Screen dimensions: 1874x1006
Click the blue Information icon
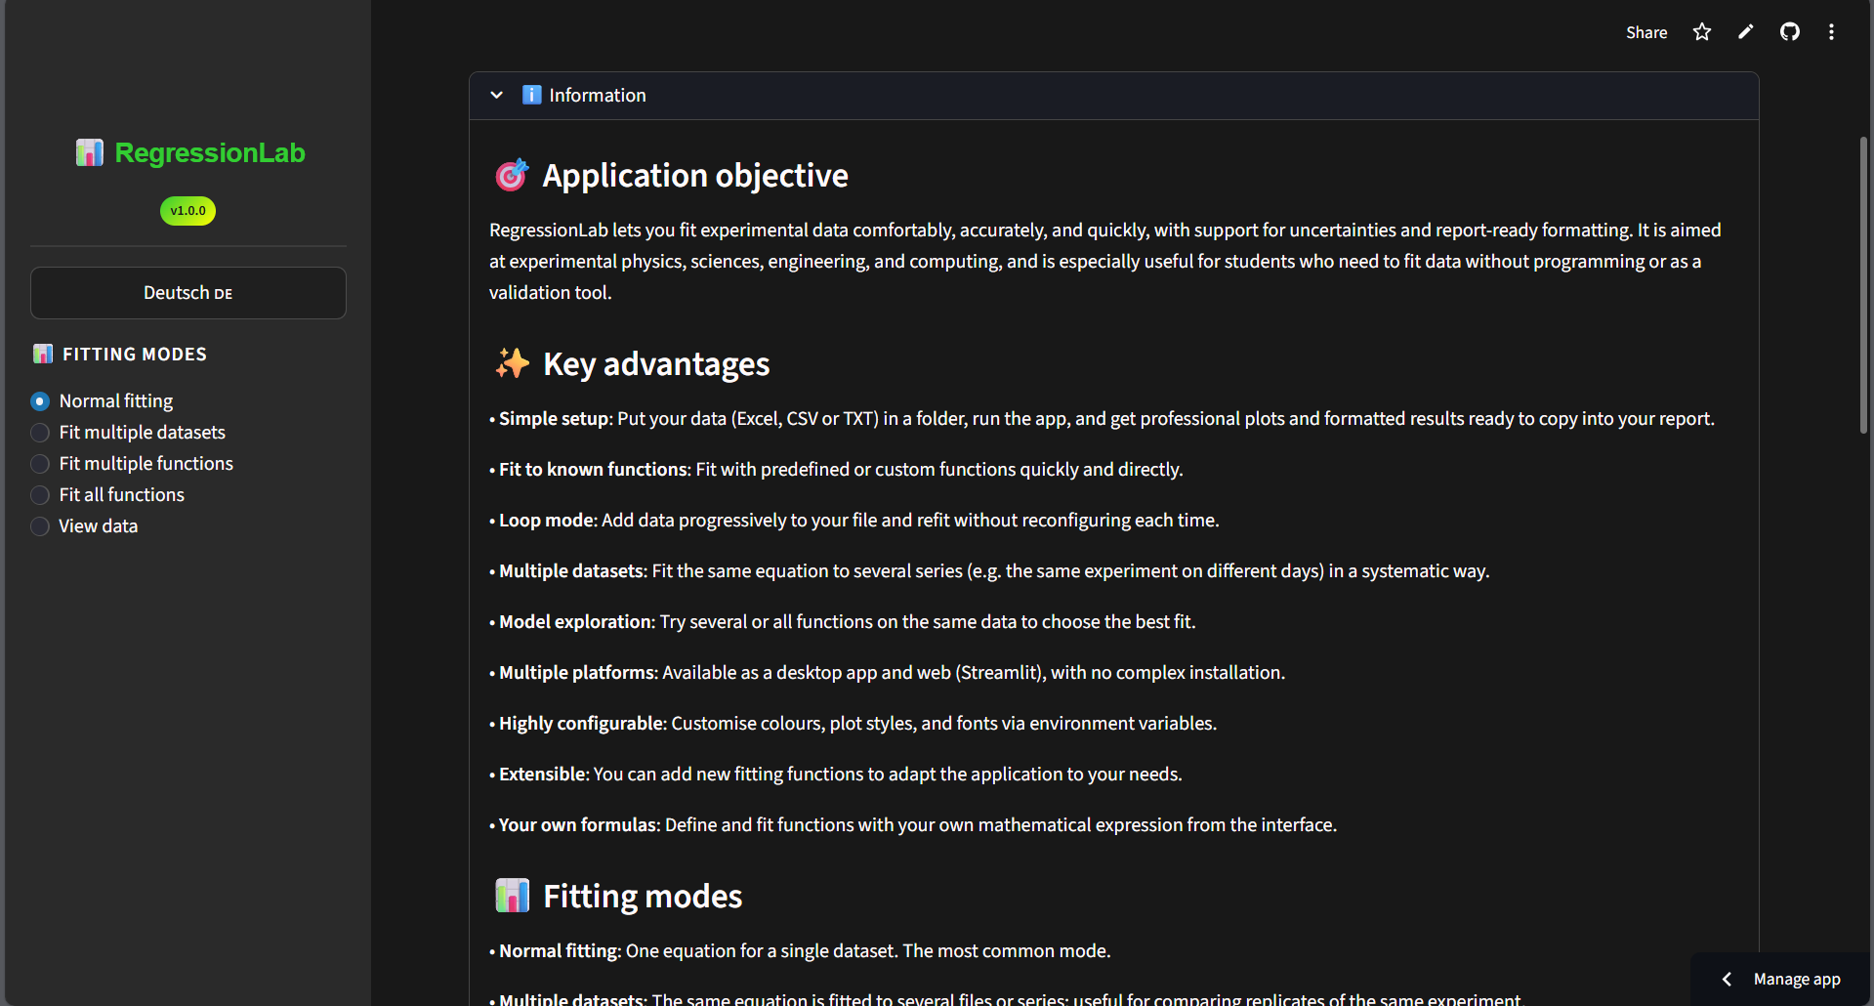pyautogui.click(x=531, y=95)
